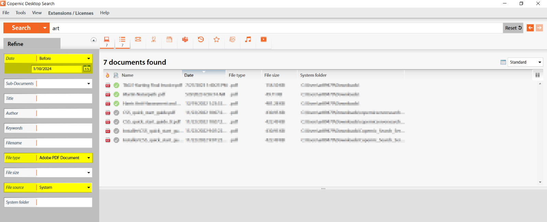Click the date field showing 1/10/2024
The height and width of the screenshot is (222, 547).
tap(57, 69)
